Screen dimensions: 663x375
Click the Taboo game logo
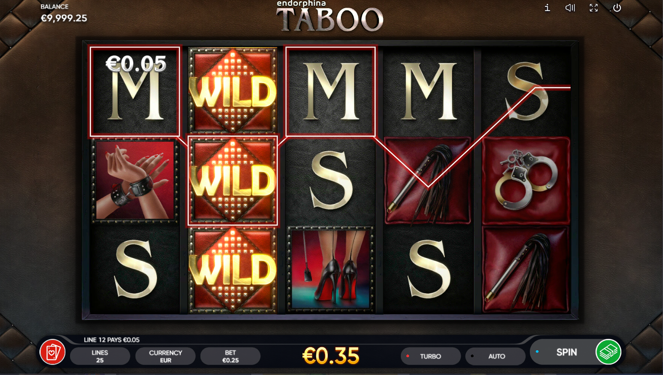(x=329, y=16)
